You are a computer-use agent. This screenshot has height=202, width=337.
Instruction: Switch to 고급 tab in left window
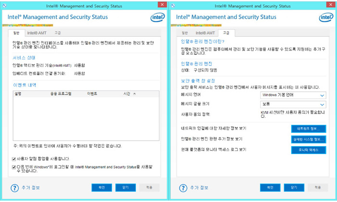pyautogui.click(x=57, y=33)
